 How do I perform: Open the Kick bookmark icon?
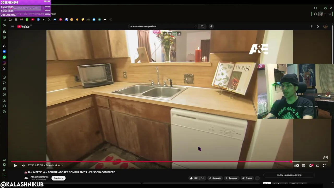pyautogui.click(x=27, y=20)
